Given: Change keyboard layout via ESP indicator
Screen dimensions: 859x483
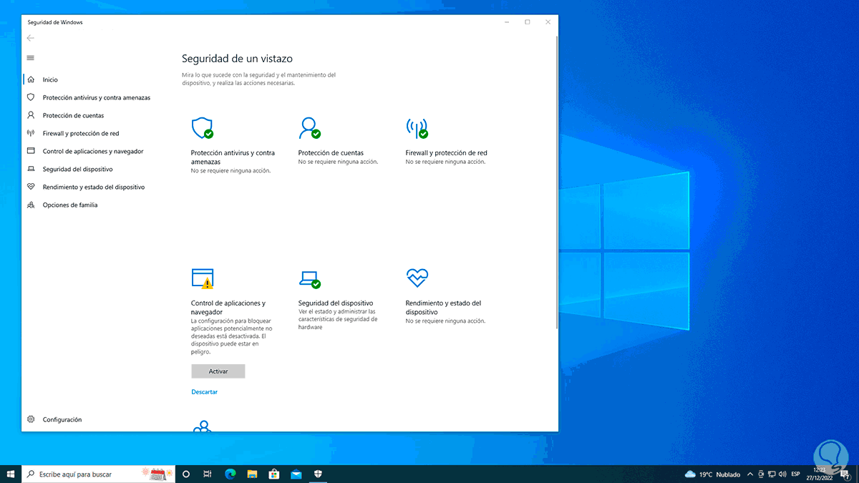Looking at the screenshot, I should [796, 474].
